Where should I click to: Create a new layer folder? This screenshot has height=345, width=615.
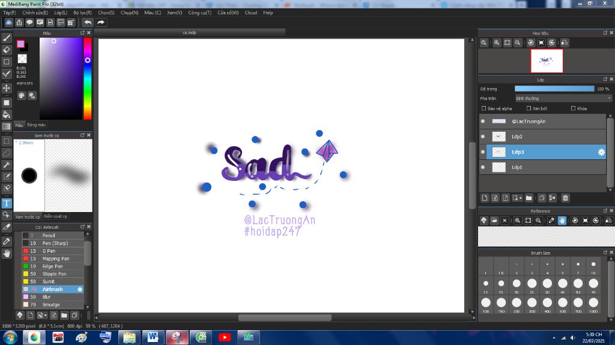click(529, 198)
